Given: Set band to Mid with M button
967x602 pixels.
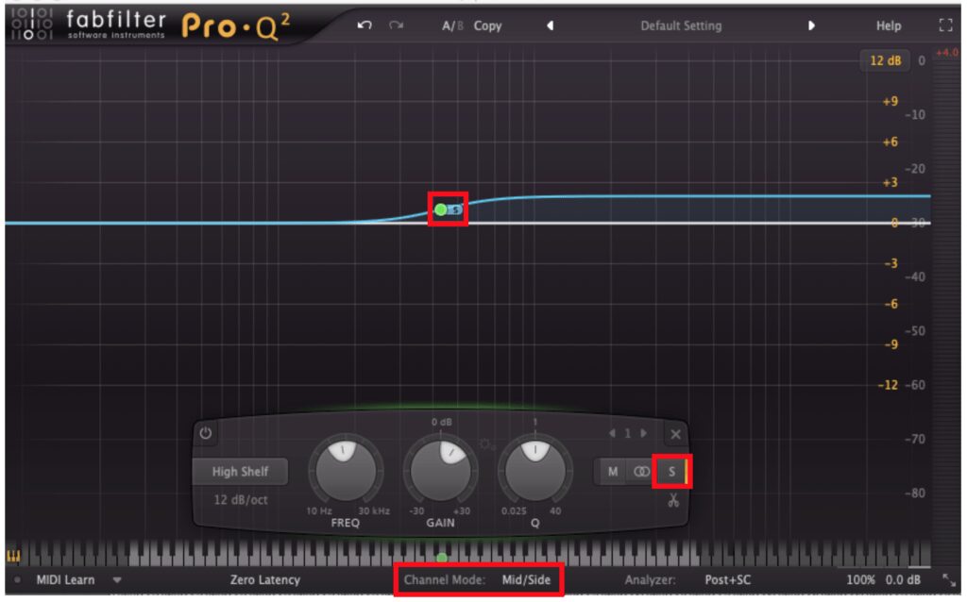Looking at the screenshot, I should [x=612, y=472].
